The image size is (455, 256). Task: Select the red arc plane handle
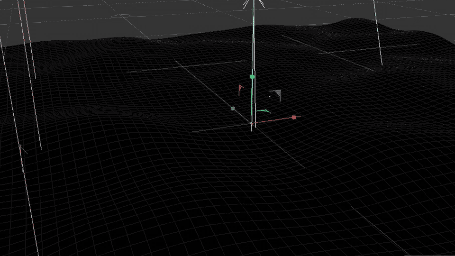pos(240,90)
